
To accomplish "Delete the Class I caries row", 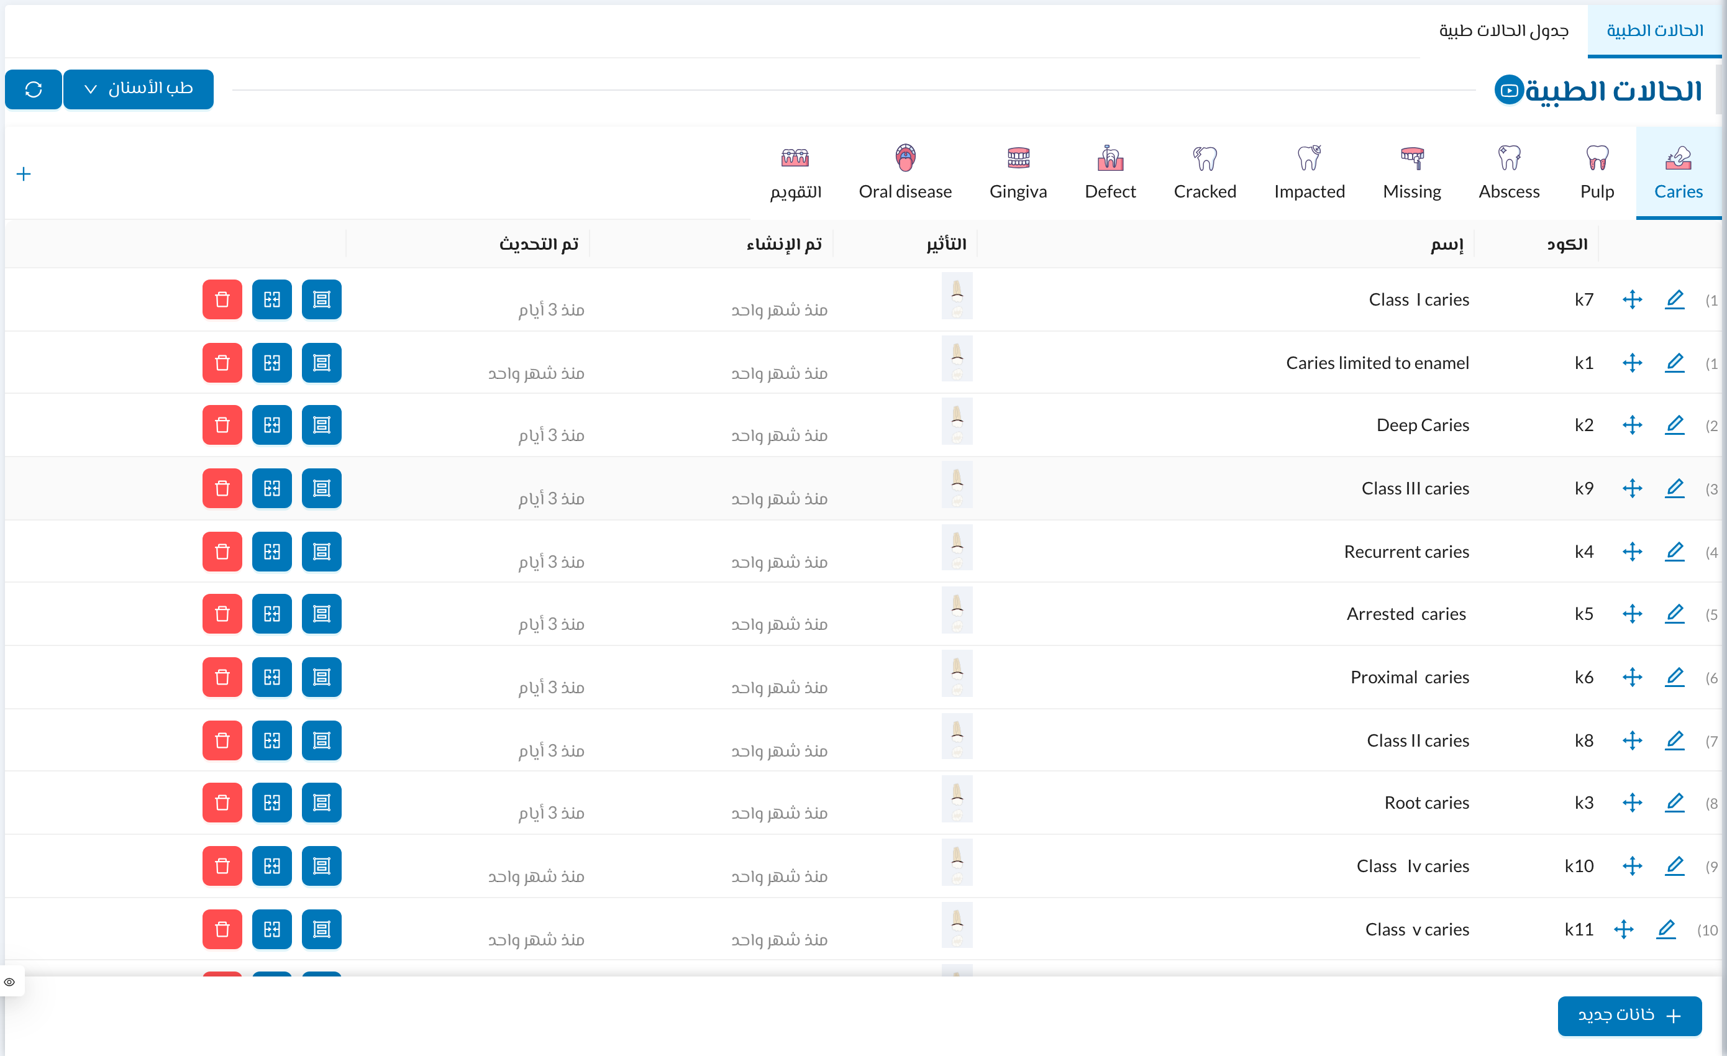I will point(222,299).
